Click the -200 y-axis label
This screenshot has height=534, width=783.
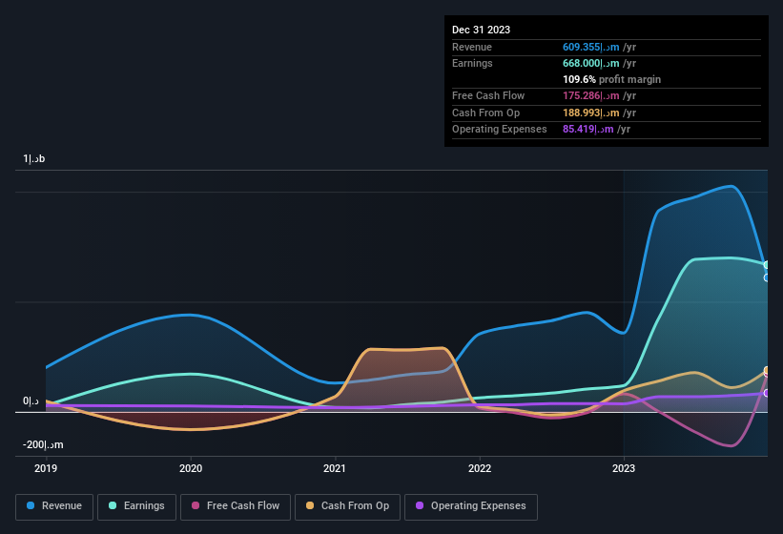(x=43, y=444)
